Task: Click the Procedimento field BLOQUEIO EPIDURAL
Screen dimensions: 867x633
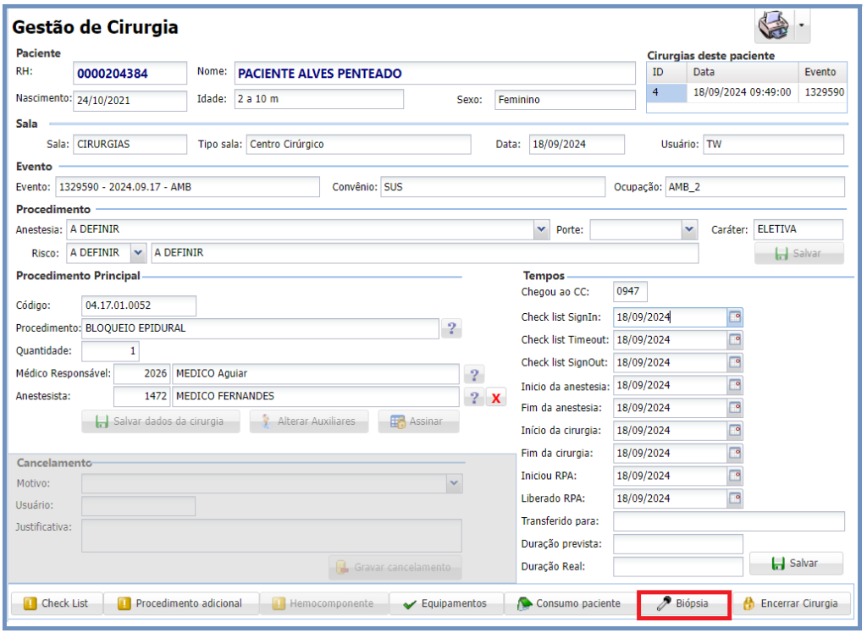Action: (x=261, y=328)
